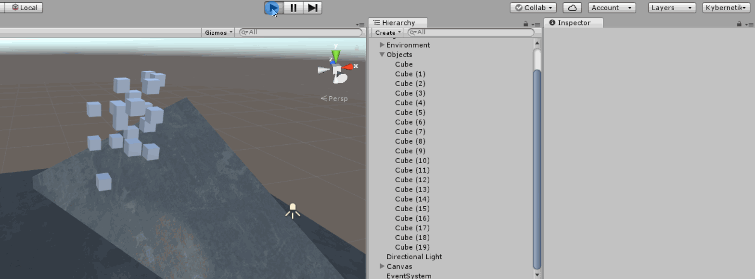Select Cube (11) in the Hierarchy

click(412, 170)
